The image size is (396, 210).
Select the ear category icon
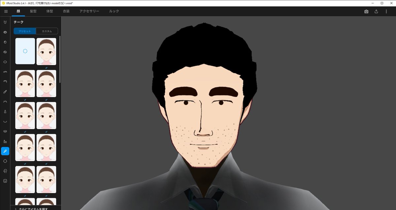point(5,171)
